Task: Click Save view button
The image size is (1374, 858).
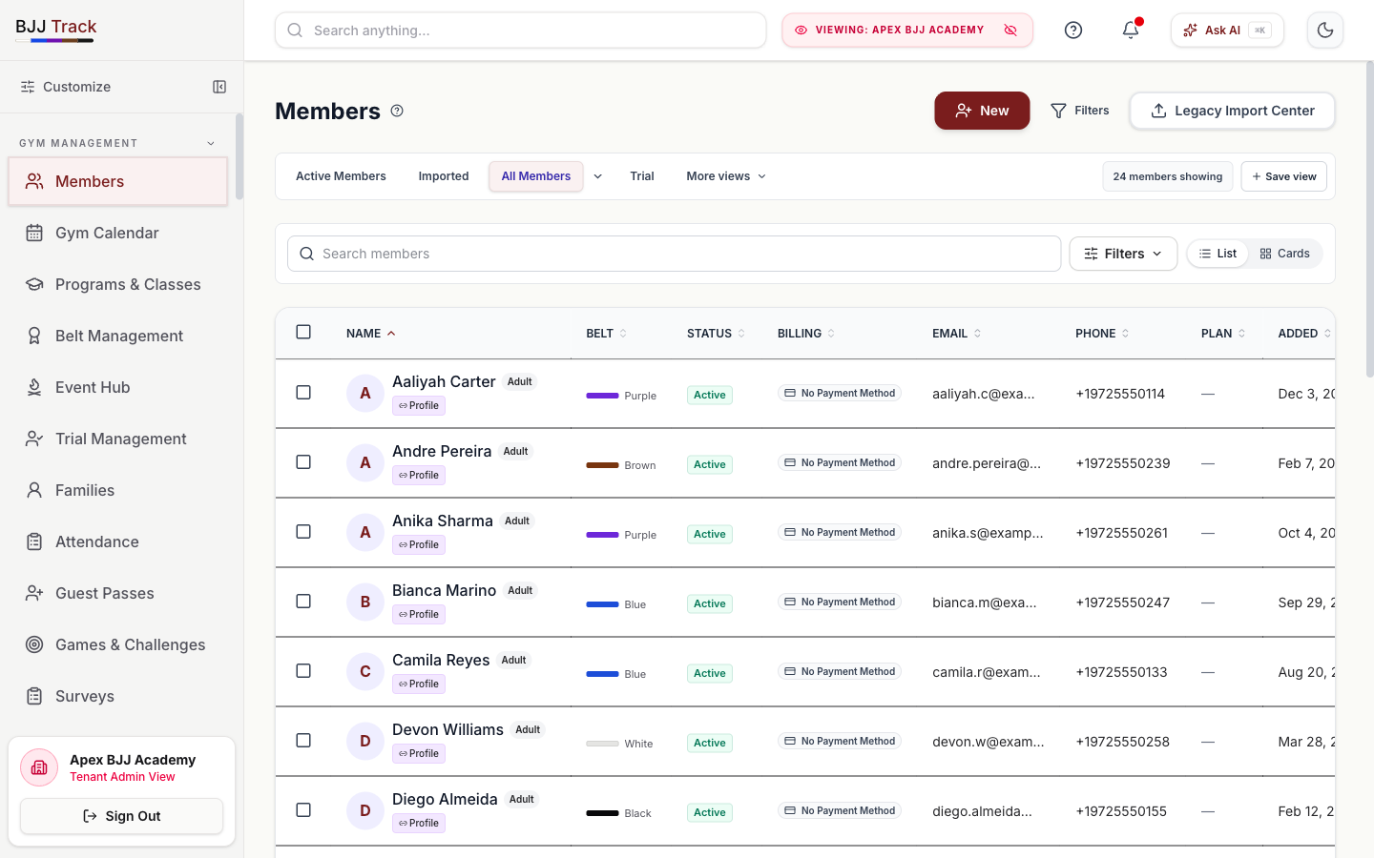Action: (x=1283, y=176)
